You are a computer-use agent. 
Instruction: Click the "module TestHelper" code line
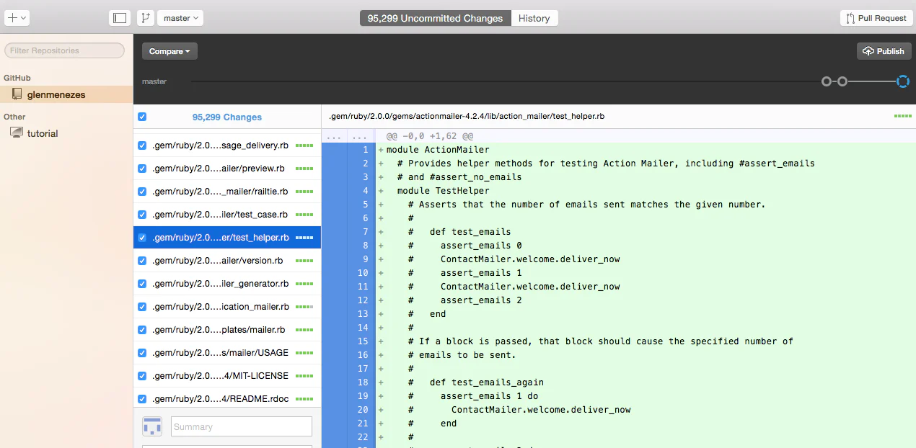point(444,191)
